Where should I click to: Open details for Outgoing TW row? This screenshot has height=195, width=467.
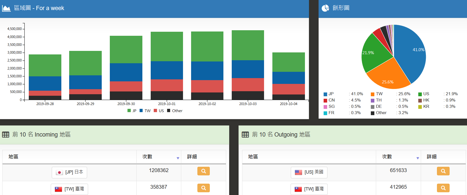443,188
